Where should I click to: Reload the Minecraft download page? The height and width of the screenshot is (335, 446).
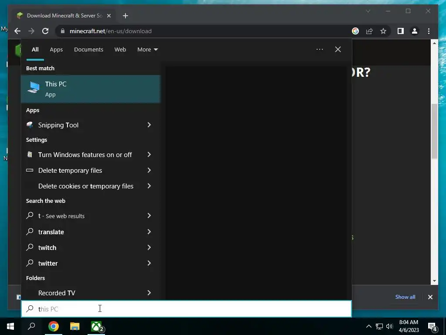(x=45, y=31)
